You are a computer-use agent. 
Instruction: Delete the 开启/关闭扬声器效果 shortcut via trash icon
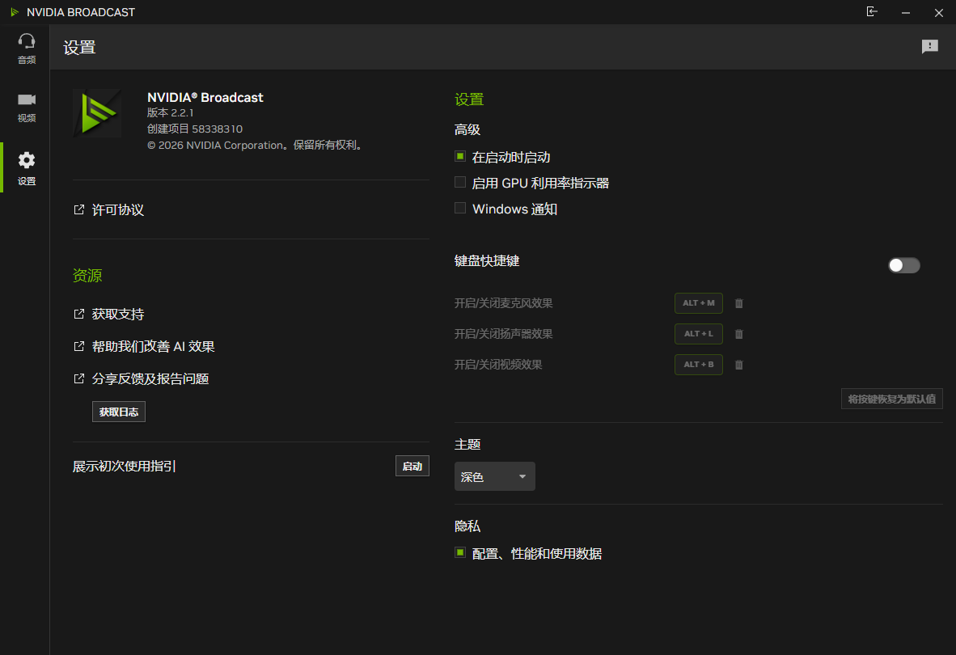point(739,334)
